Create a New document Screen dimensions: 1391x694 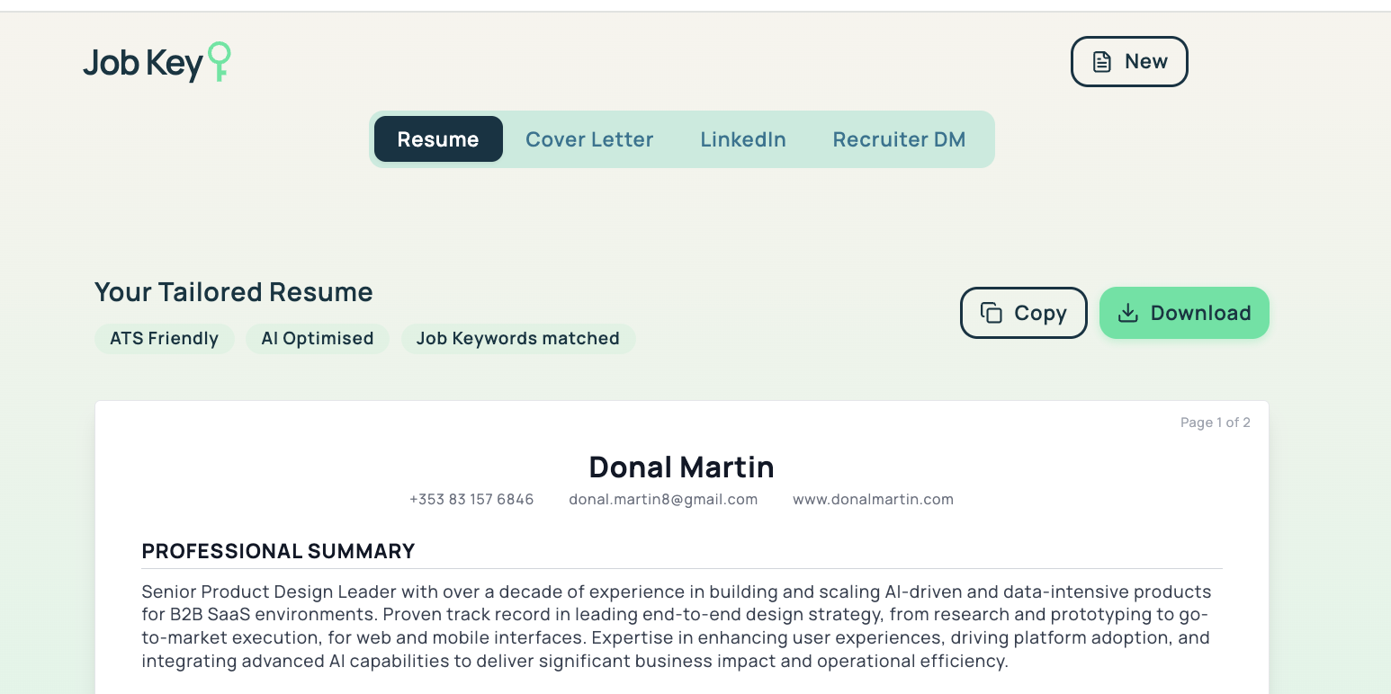(1129, 62)
